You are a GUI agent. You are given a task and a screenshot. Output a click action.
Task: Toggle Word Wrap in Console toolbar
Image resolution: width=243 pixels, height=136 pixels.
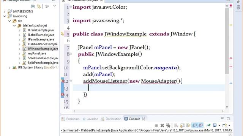tap(188, 125)
